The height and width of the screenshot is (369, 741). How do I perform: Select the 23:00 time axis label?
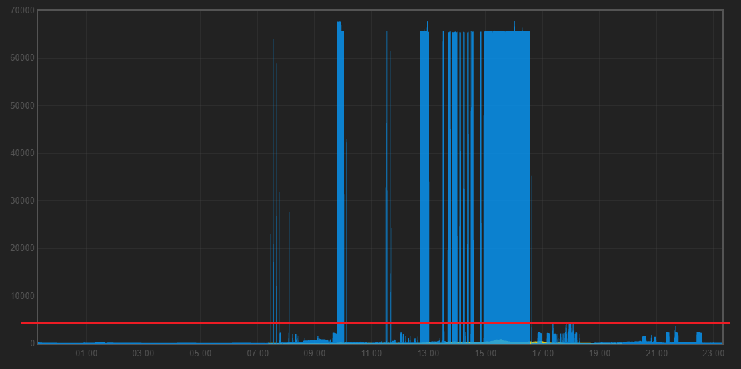pyautogui.click(x=714, y=354)
